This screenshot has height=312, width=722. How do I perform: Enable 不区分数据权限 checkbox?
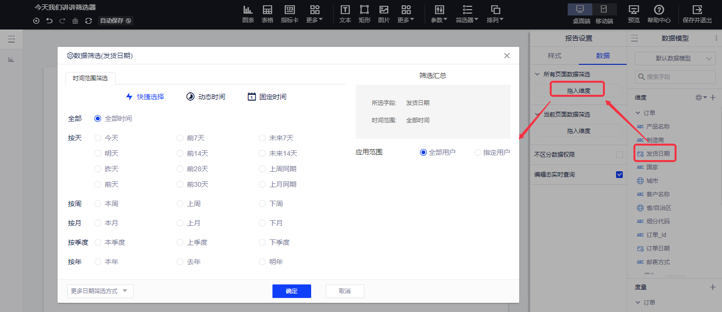tap(619, 155)
